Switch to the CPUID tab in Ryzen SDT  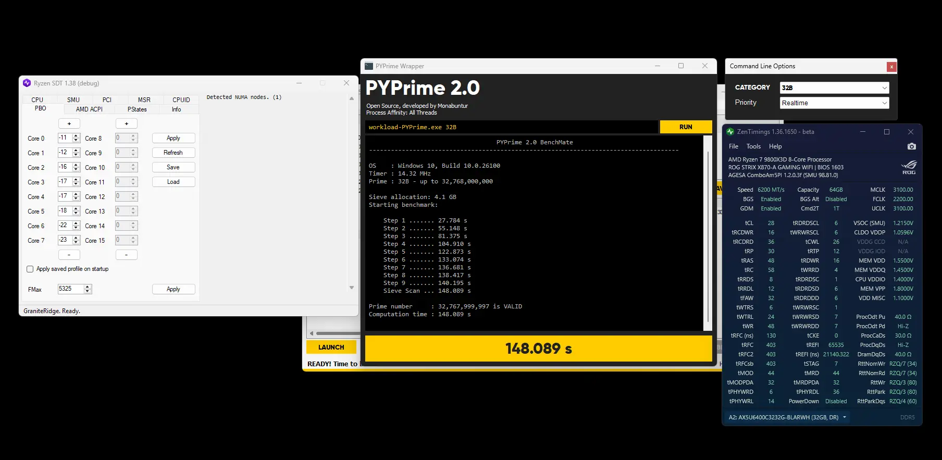tap(181, 100)
